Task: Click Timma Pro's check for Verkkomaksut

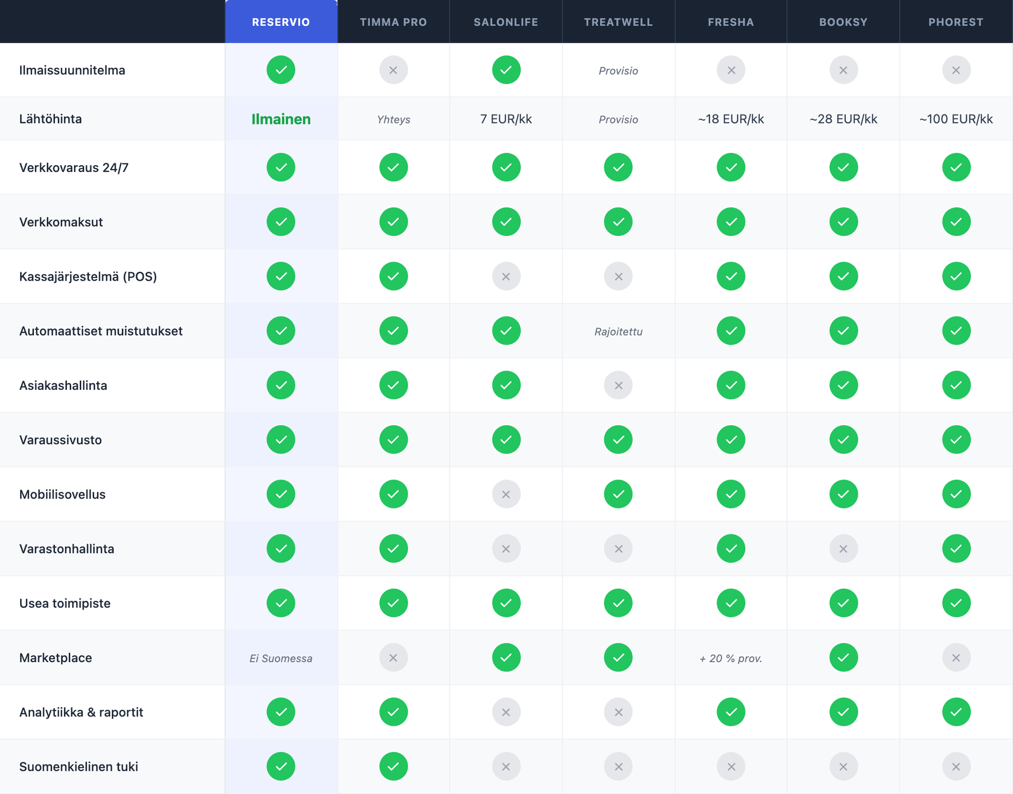Action: click(394, 222)
